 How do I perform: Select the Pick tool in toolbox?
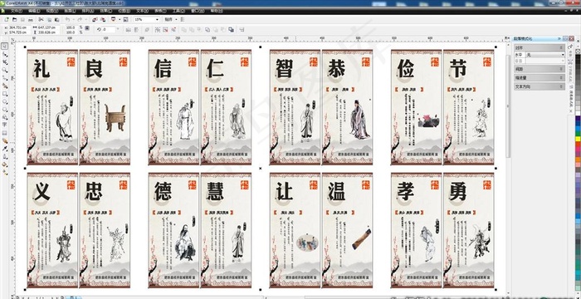pos(5,46)
